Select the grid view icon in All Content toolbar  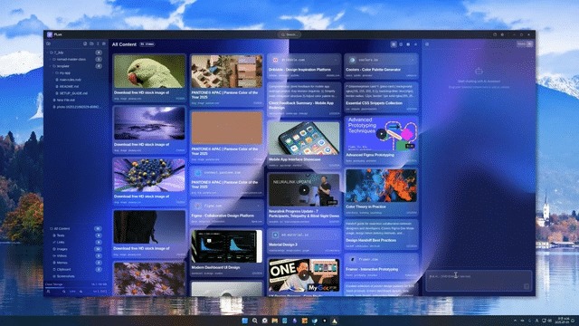(x=394, y=44)
